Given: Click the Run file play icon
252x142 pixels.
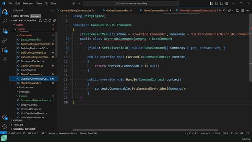Looking at the screenshot, I should pyautogui.click(x=229, y=11).
